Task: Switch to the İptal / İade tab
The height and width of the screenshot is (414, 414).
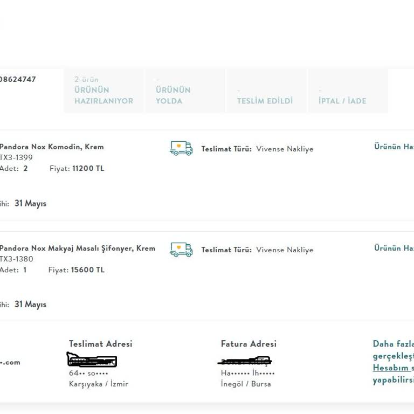Action: (349, 91)
